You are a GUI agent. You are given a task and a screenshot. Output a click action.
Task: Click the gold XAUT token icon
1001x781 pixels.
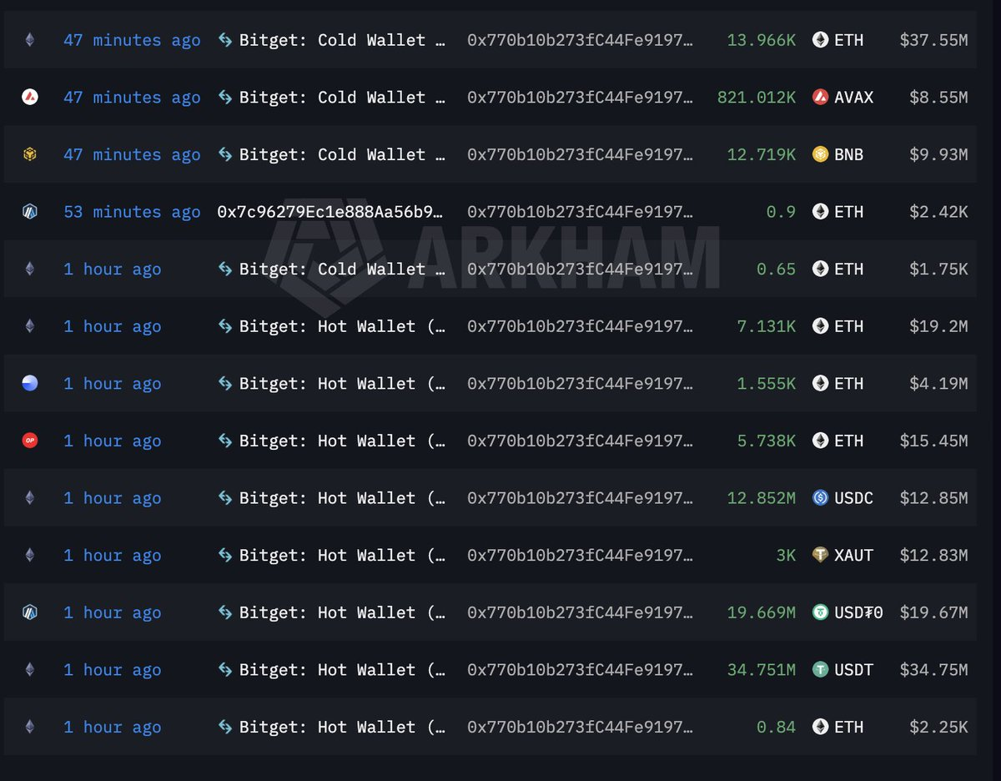[821, 555]
